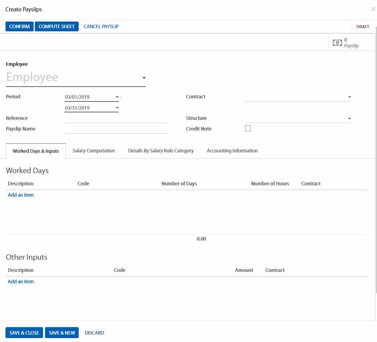Open the period end date picker arrow
This screenshot has width=377, height=342.
coord(117,108)
